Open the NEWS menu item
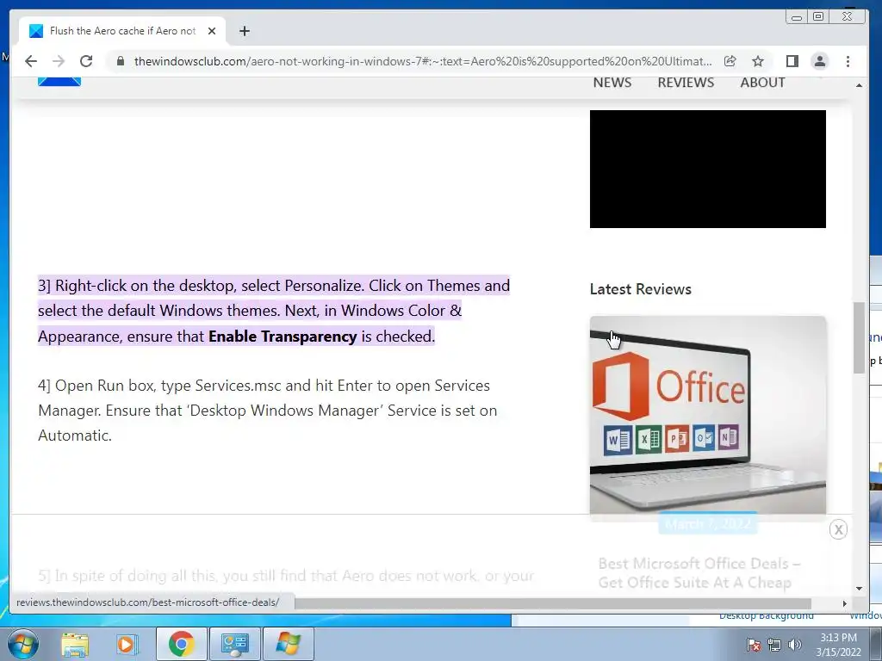Viewport: 882px width, 661px height. pos(612,83)
